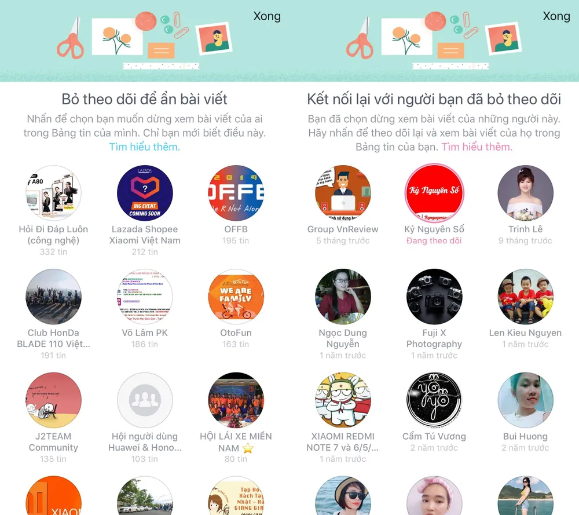Tap Hội người dùng Huawei placeholder group icon
Viewport: 579px width, 515px height.
(145, 400)
